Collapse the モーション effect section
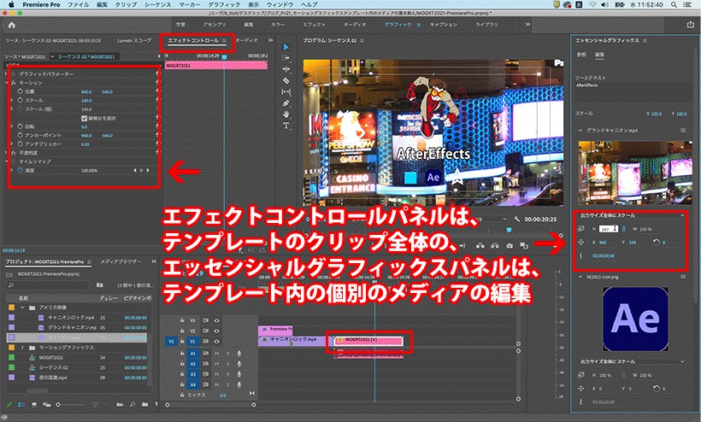 [x=7, y=83]
